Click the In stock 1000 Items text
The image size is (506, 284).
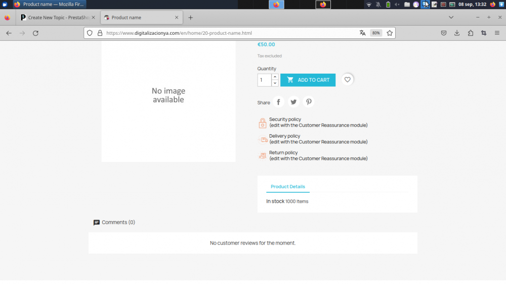[x=287, y=201]
